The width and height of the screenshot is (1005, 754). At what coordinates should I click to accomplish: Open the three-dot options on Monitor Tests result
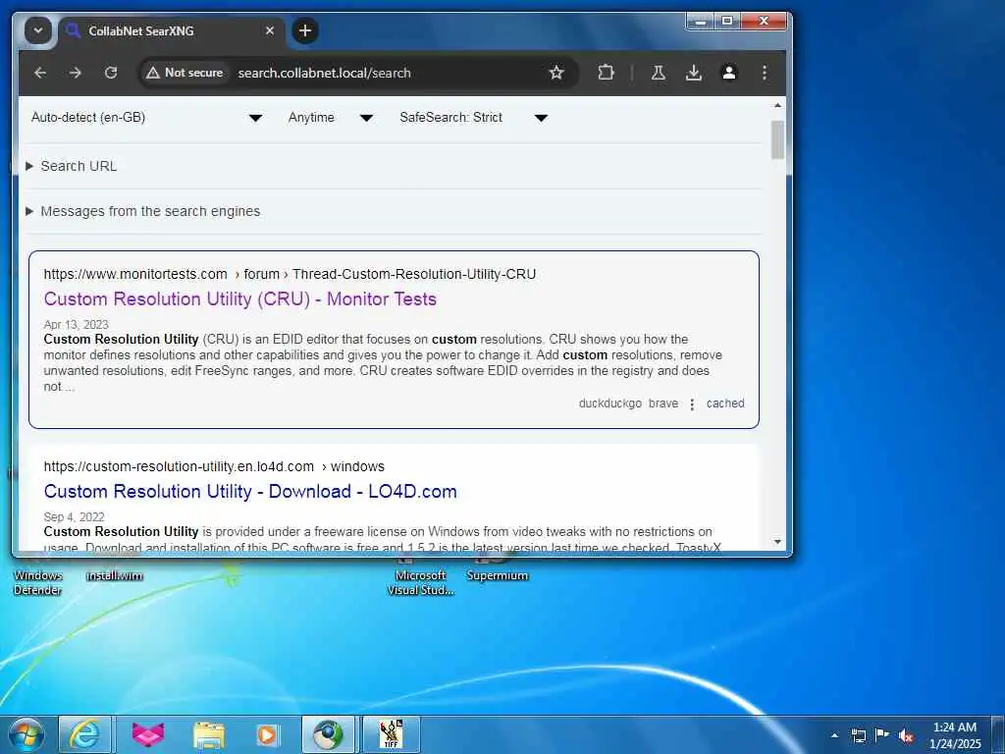692,404
